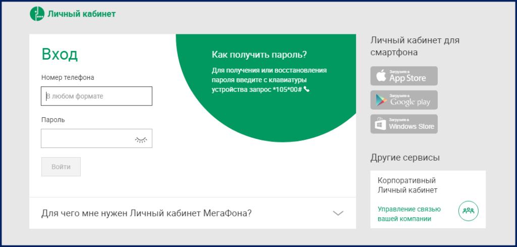Viewport: 517px width, 247px height.
Task: Click the Windows logo on Windows Store badge
Action: (380, 124)
